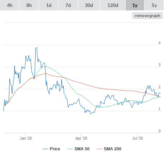Select the 120d range tab
This screenshot has height=158, width=164.
tap(113, 5)
